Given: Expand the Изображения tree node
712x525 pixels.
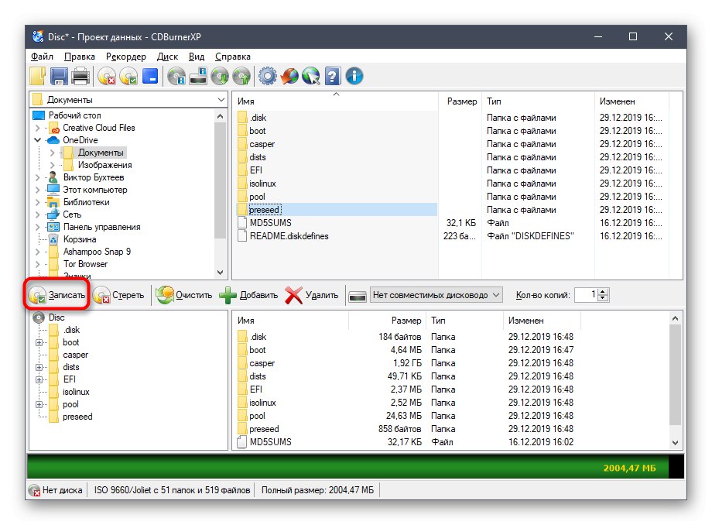Looking at the screenshot, I should click(52, 165).
